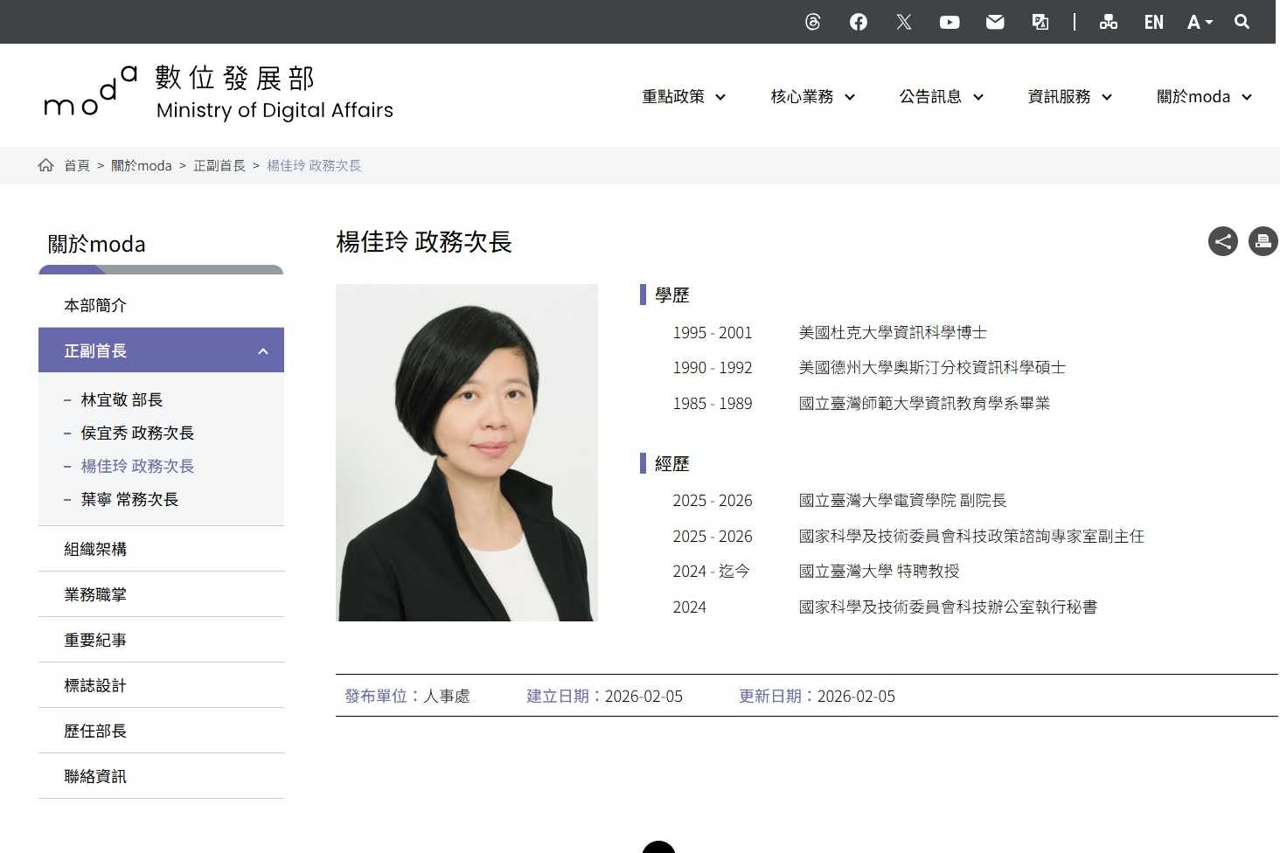Switch site language to EN
1280x853 pixels.
[x=1154, y=22]
